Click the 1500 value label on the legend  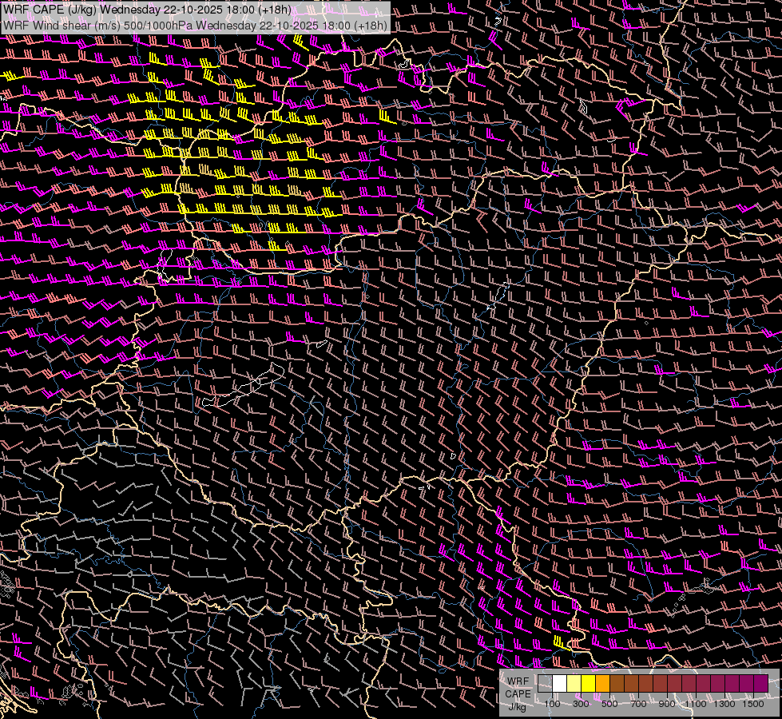click(x=753, y=703)
